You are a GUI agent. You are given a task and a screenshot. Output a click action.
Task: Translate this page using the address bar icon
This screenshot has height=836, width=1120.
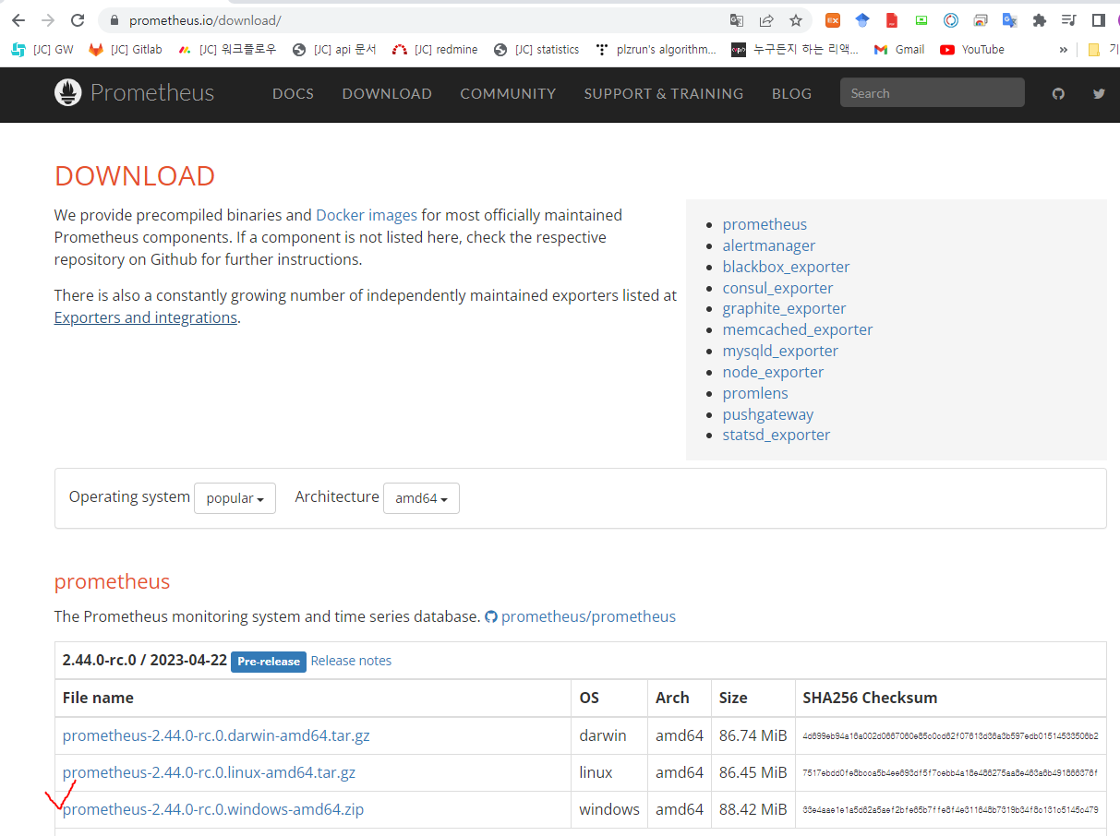(736, 20)
